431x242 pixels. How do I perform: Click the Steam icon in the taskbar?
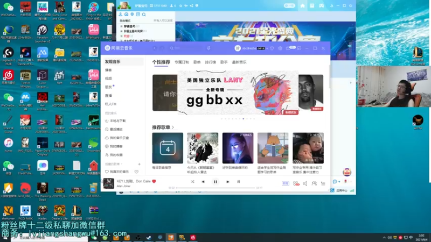pos(149,237)
